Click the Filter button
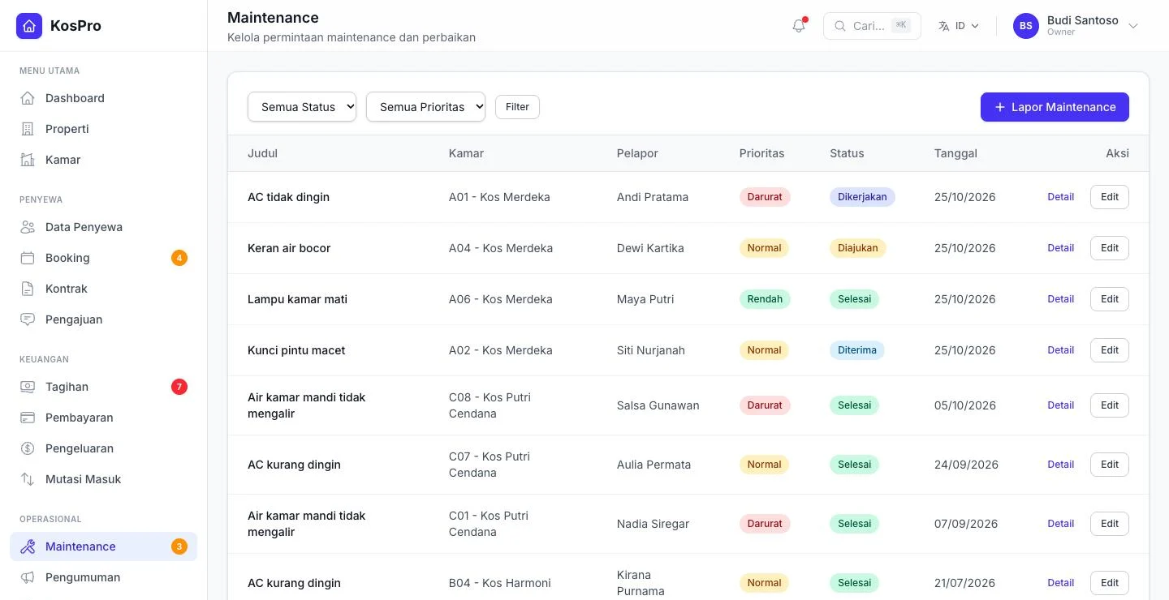 pyautogui.click(x=517, y=107)
